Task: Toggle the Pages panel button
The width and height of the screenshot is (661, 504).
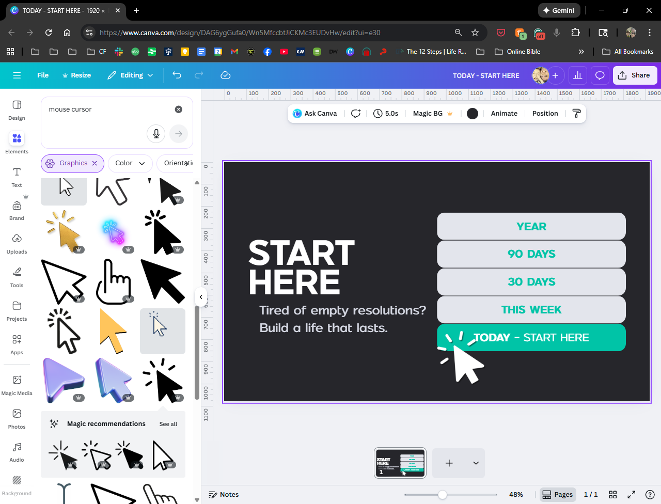Action: coord(557,494)
